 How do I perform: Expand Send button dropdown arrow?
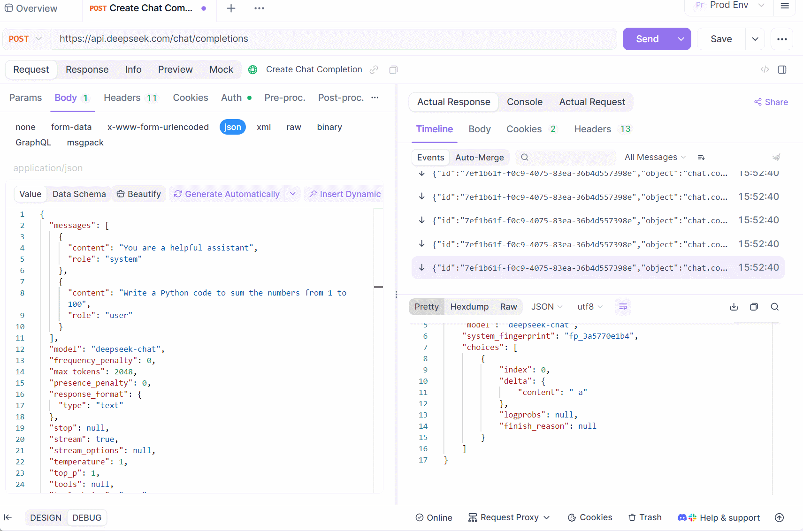click(681, 39)
